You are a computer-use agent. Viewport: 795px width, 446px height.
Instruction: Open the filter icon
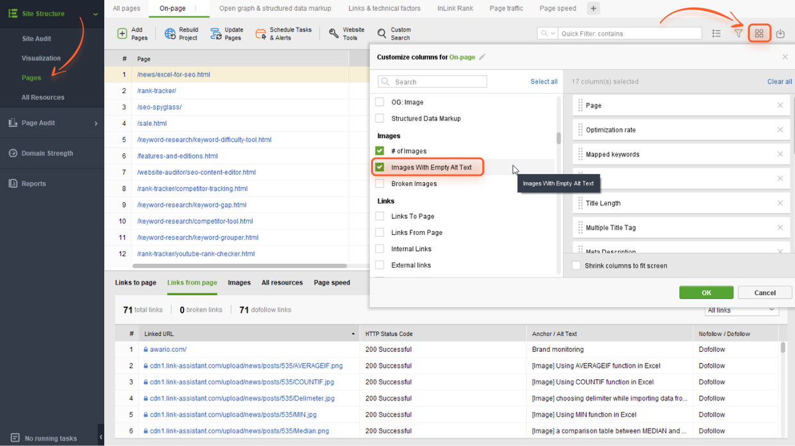[738, 33]
